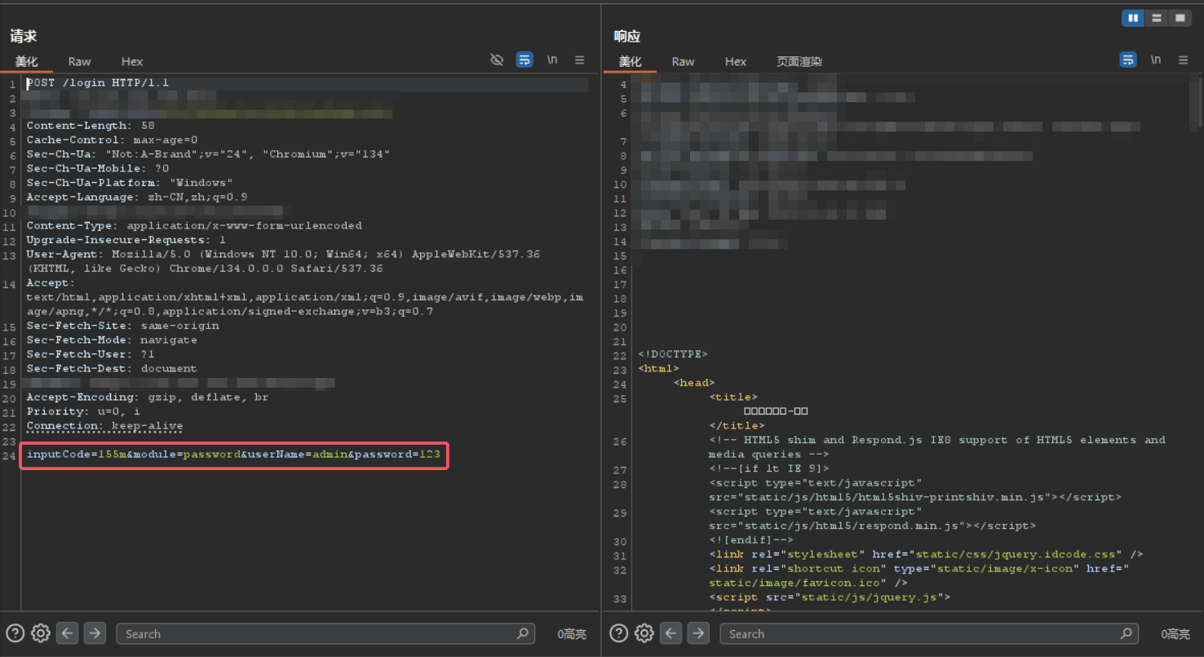Select the response Raw tab

coord(683,61)
